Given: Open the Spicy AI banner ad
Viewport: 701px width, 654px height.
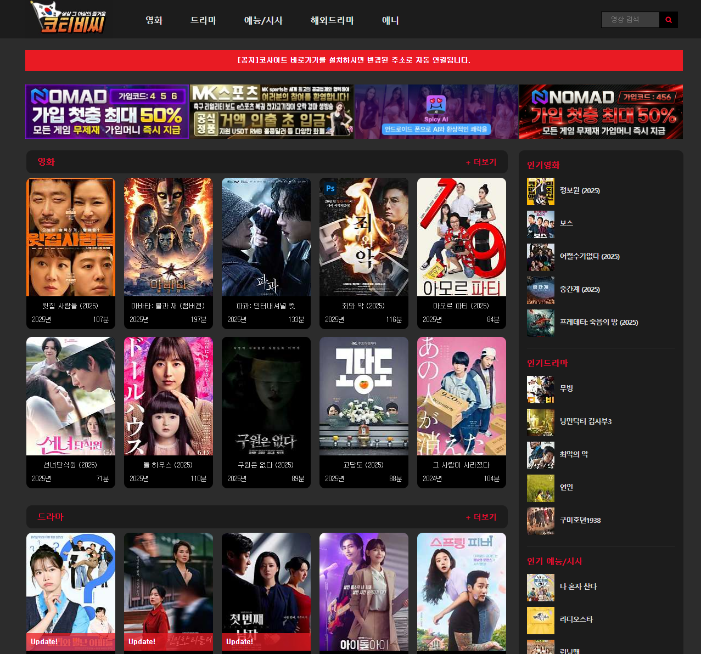Looking at the screenshot, I should 436,112.
